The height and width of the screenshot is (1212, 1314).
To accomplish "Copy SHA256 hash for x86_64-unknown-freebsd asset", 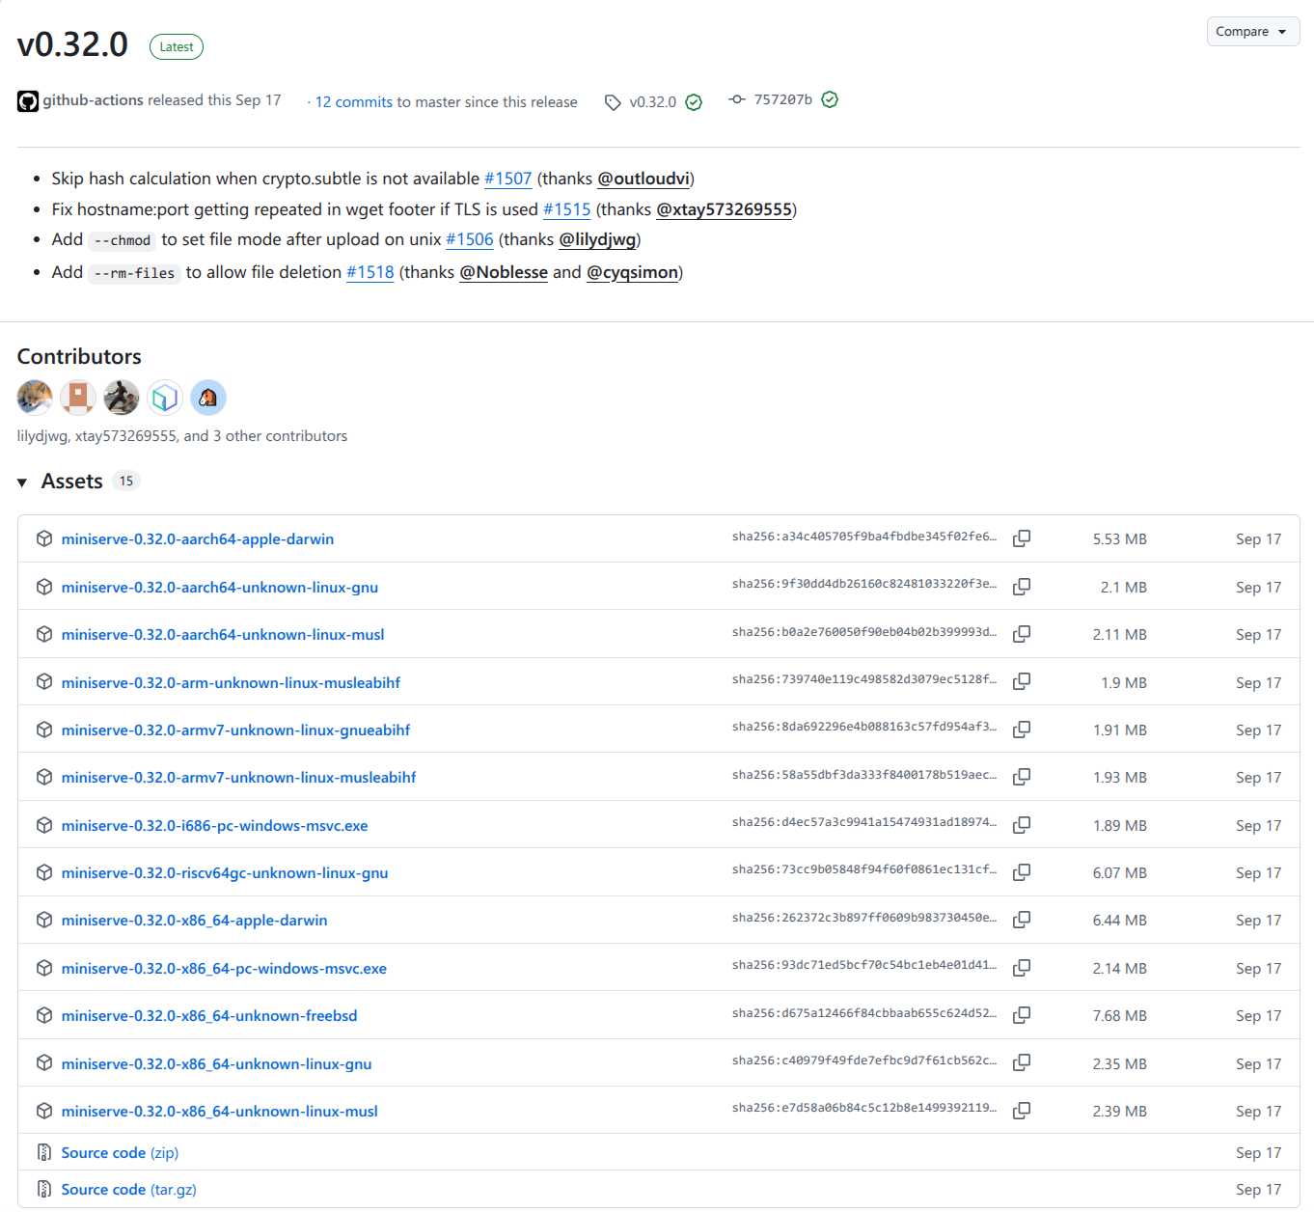I will coord(1022,1015).
